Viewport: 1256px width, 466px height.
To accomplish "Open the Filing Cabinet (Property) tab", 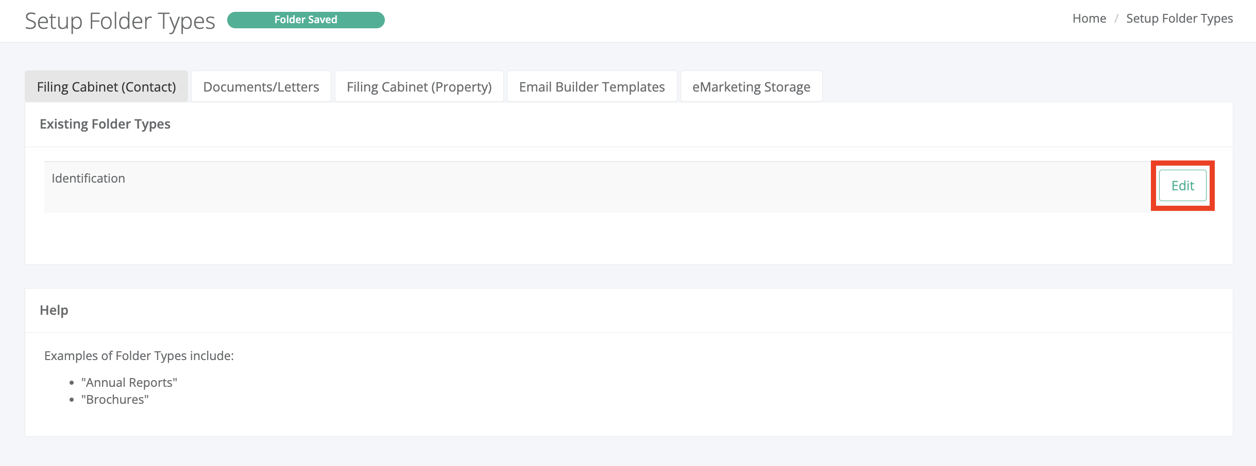I will [419, 87].
